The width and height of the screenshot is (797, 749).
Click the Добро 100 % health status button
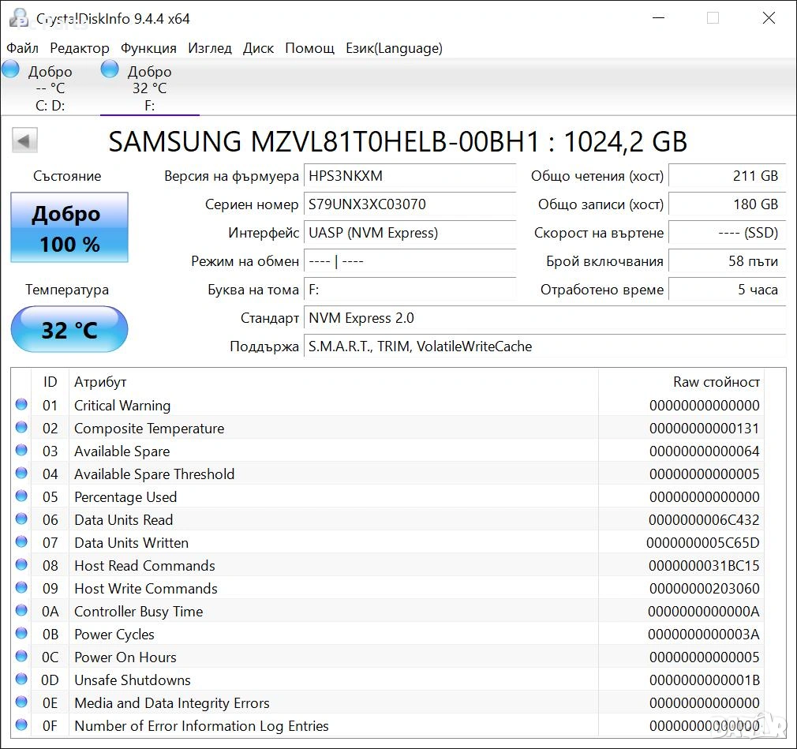click(69, 228)
